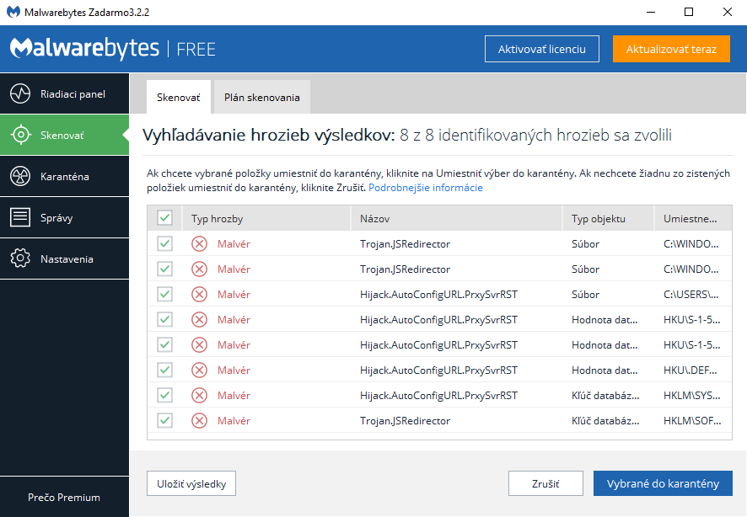
Task: Click red threat icon on HKLM\SOF row
Action: 199,421
